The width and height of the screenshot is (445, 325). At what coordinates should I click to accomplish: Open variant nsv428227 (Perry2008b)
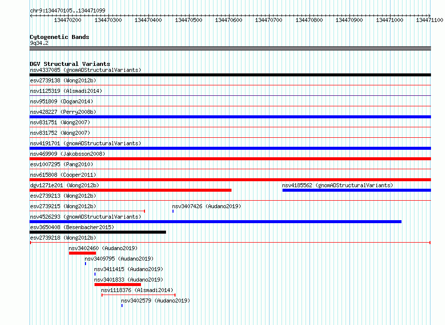63,112
